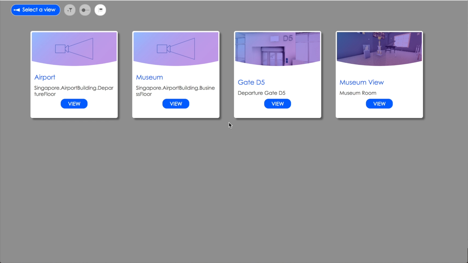Select VIEW on the Museum View card
The height and width of the screenshot is (263, 468).
coord(379,104)
